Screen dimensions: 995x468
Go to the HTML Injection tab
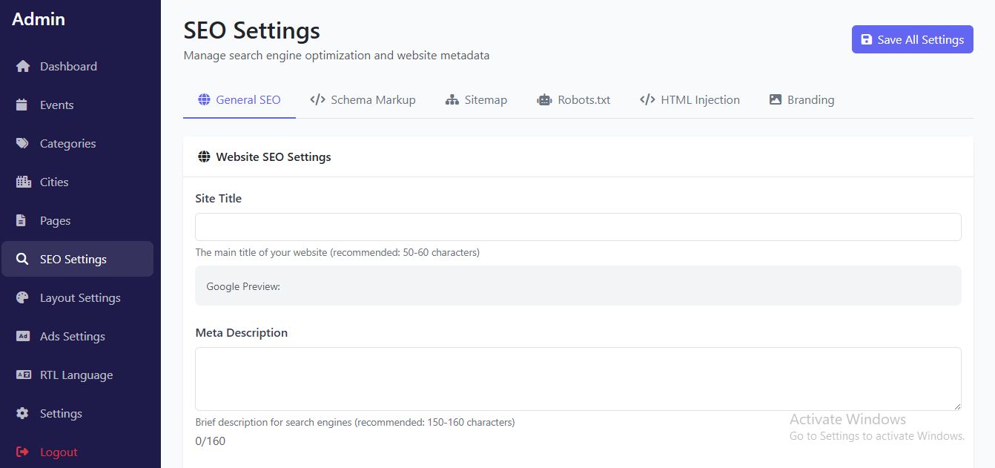click(x=690, y=100)
